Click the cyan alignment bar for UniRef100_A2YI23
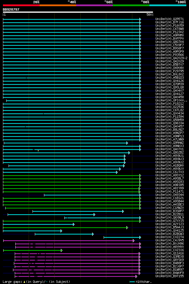The height and width of the screenshot is (284, 189). (x=39, y=225)
